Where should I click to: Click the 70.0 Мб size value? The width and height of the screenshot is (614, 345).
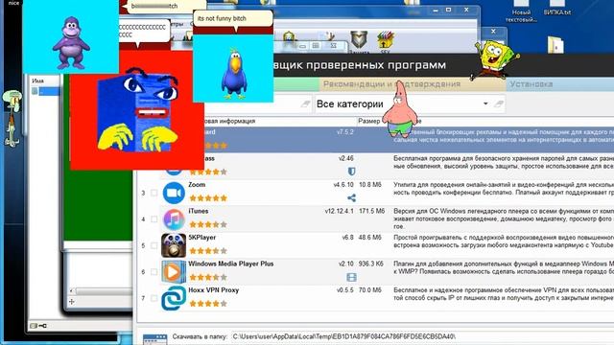370,290
